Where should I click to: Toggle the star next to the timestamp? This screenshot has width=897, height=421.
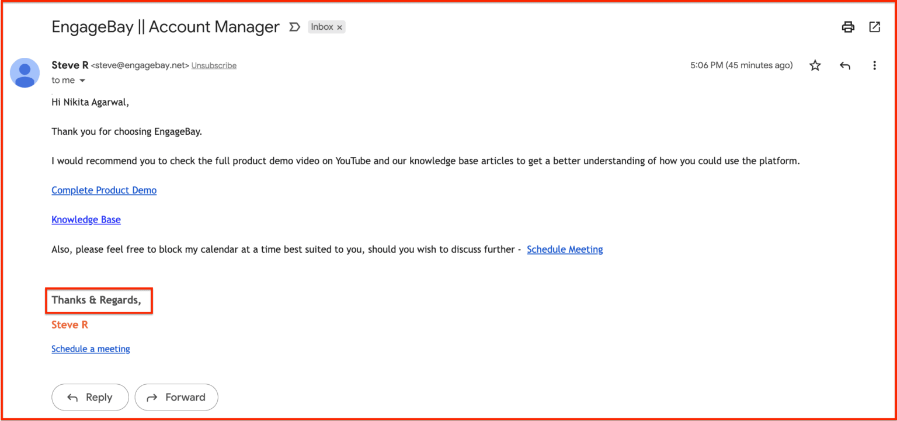tap(815, 65)
